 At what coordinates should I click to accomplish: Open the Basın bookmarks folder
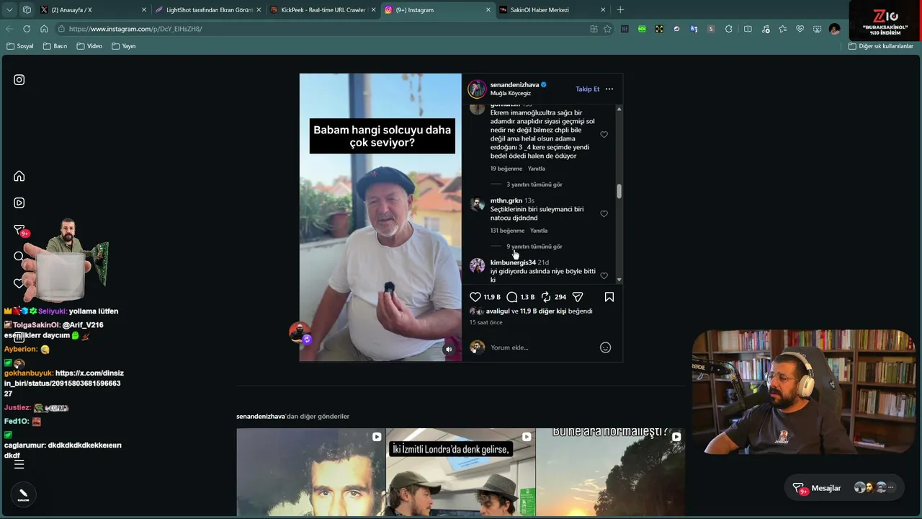[55, 46]
